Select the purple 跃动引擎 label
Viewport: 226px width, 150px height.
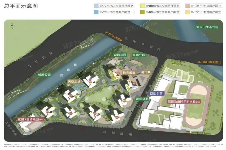tap(156, 93)
